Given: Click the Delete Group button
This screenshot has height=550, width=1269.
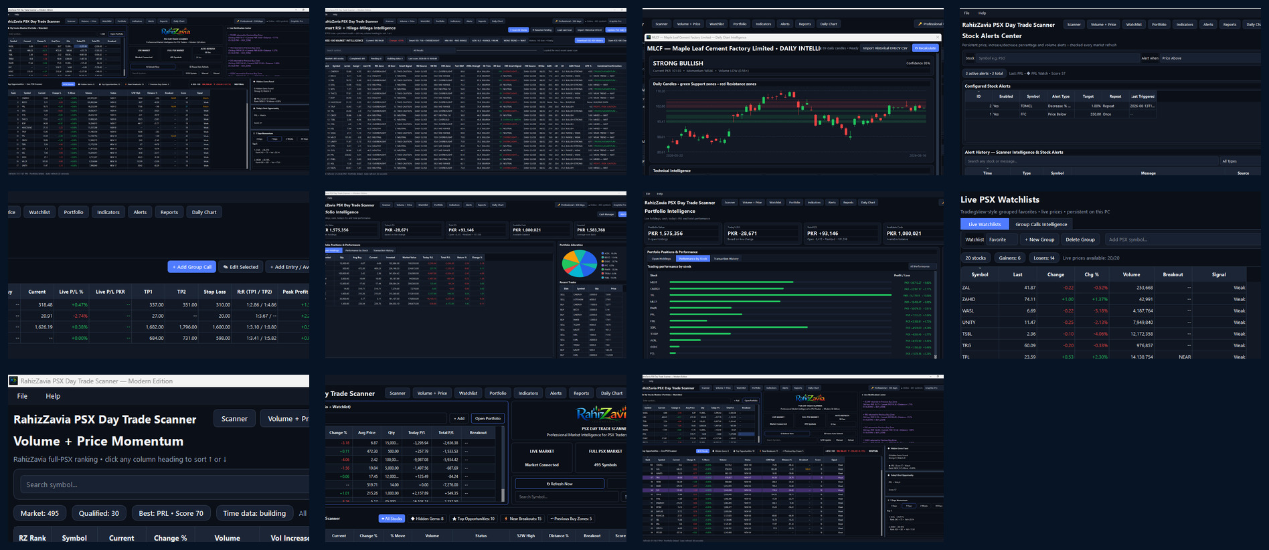Looking at the screenshot, I should (x=1080, y=240).
